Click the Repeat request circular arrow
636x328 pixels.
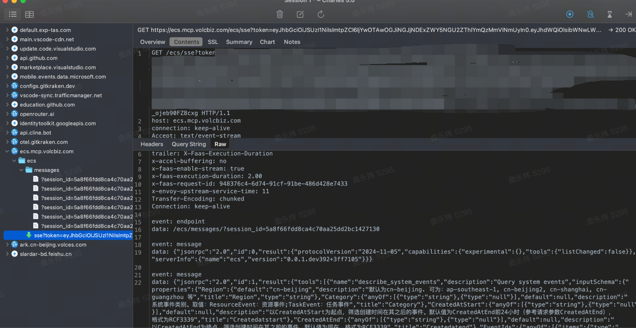pyautogui.click(x=321, y=14)
